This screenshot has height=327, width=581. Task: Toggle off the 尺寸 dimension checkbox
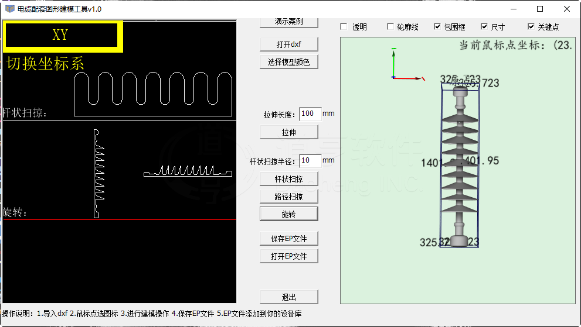[484, 27]
